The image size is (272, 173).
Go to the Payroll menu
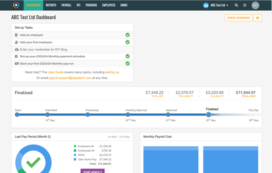click(x=66, y=5)
